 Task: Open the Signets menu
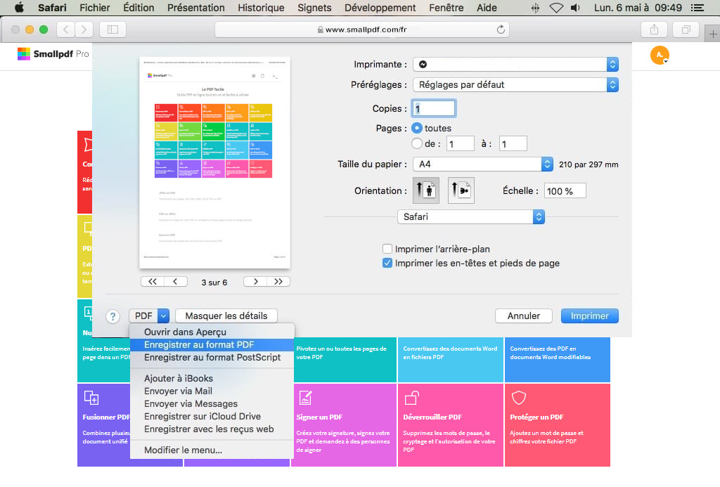(314, 8)
